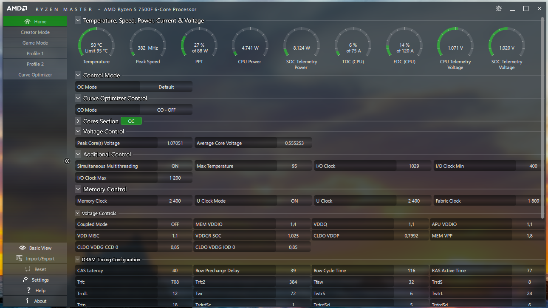Screen dimensions: 548x308
Task: Collapse the DRAM Timing Configuration section
Action: click(x=78, y=260)
